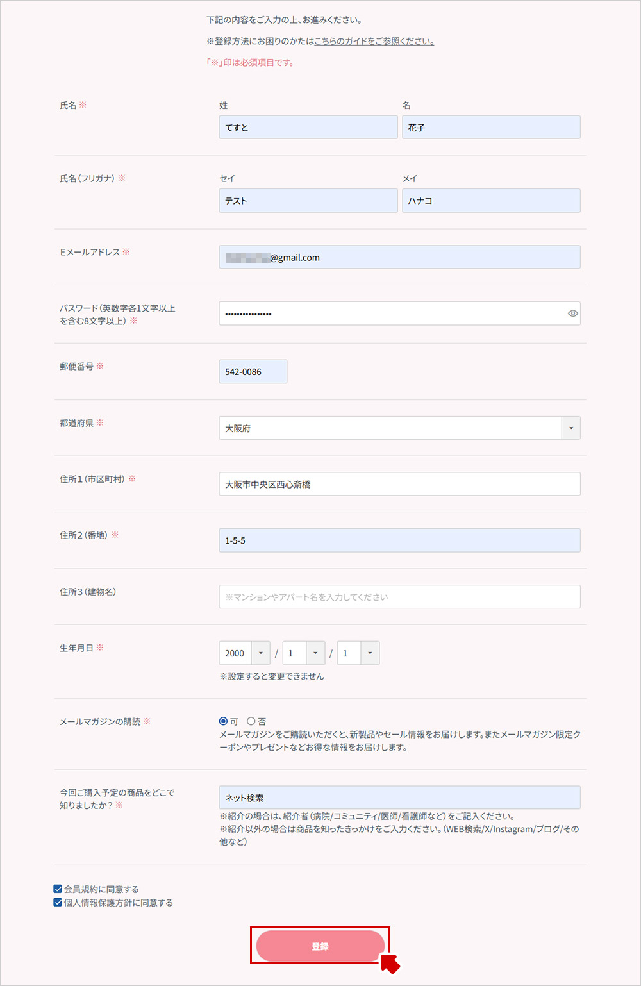Click the 姓 field containing てすと
The height and width of the screenshot is (986, 641).
[x=308, y=127]
